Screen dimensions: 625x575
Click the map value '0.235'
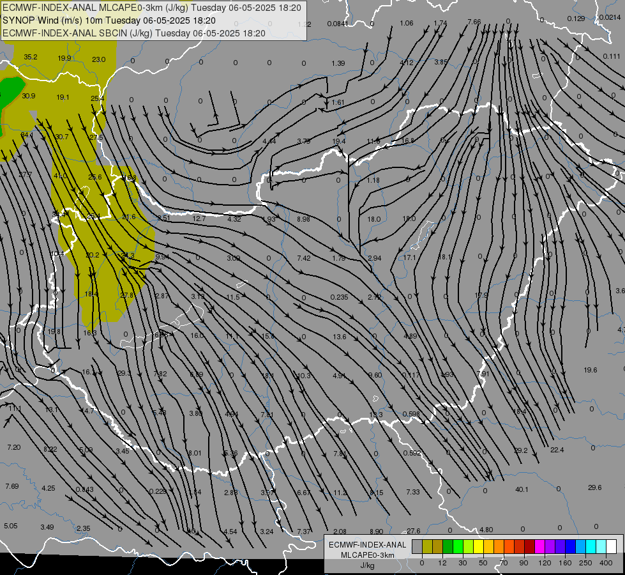pyautogui.click(x=339, y=297)
